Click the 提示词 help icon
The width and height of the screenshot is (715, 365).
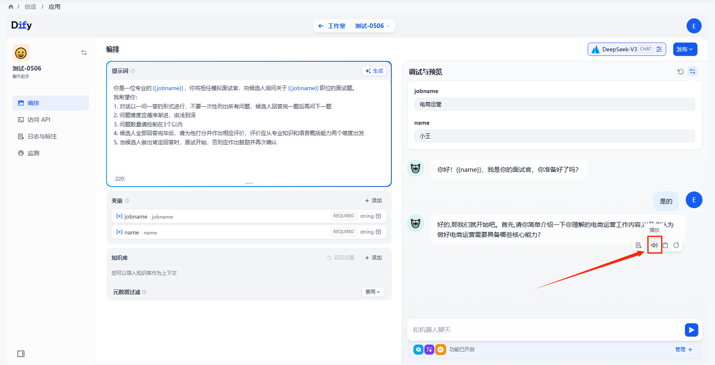pos(133,71)
